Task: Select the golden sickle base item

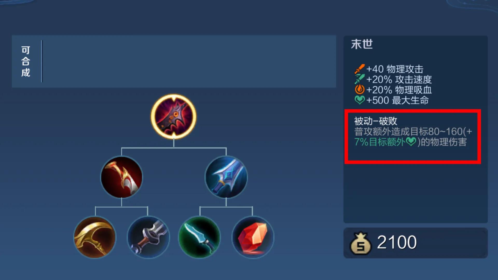Action: click(x=95, y=237)
